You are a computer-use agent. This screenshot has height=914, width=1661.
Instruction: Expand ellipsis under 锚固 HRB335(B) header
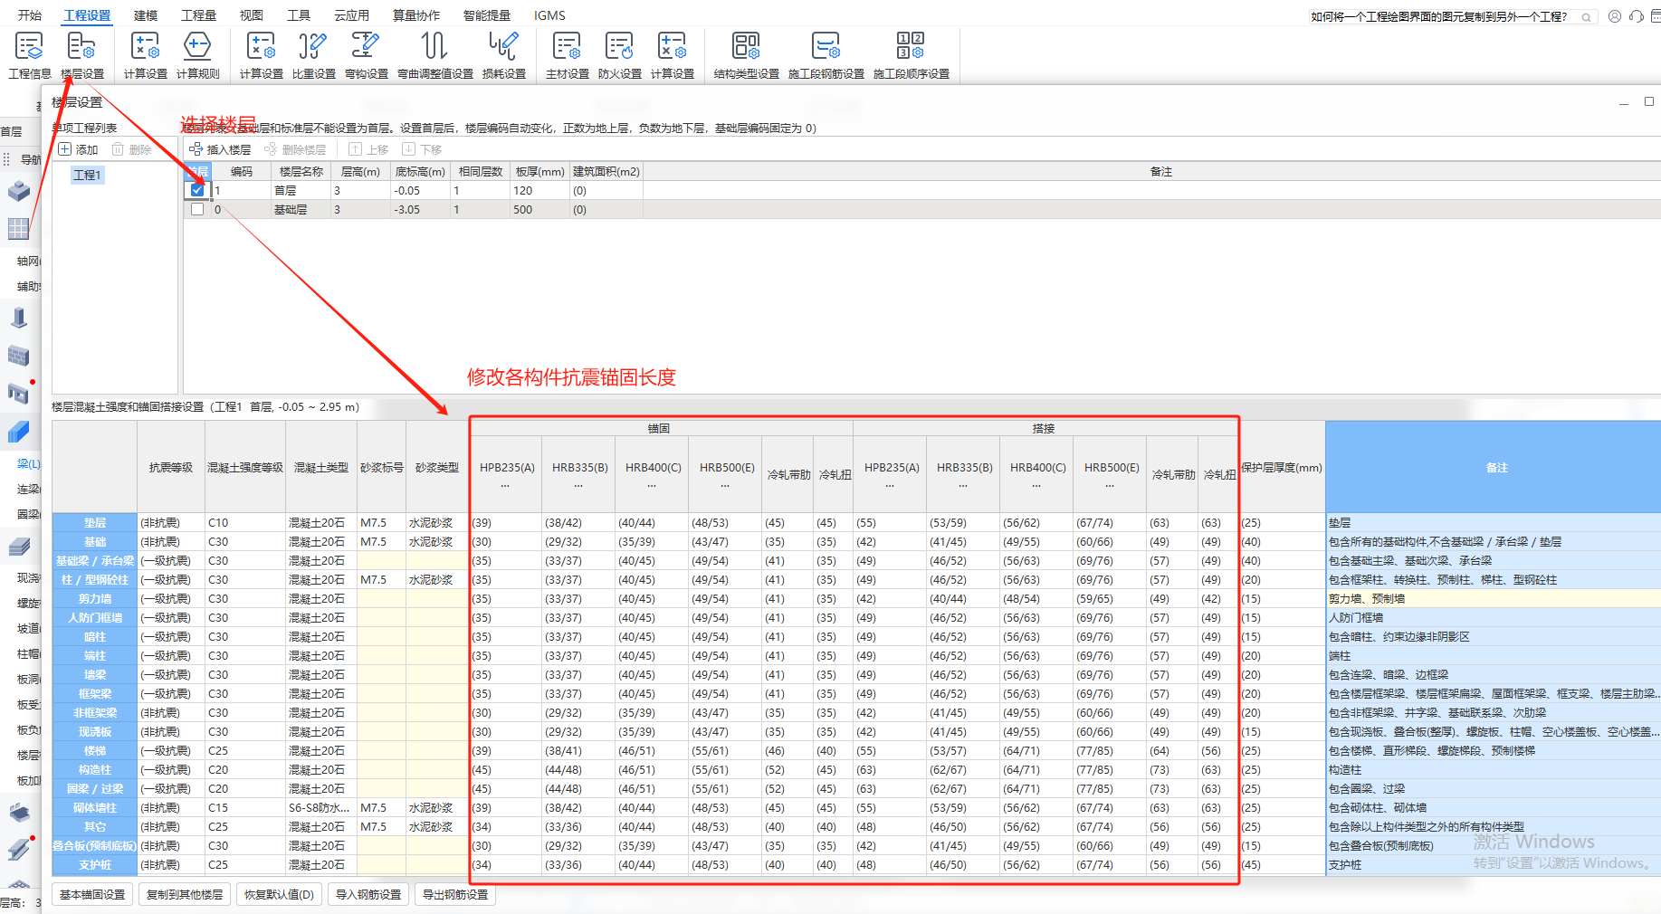(579, 485)
